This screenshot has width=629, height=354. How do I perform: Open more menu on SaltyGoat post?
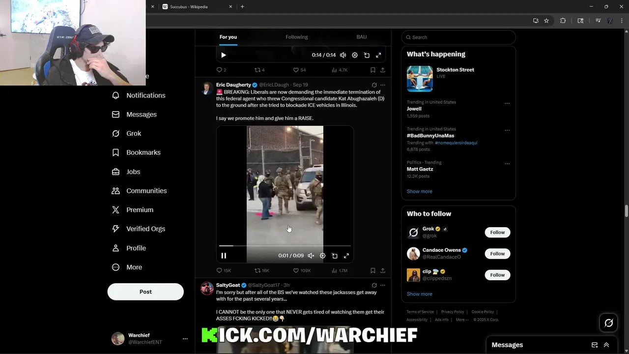pos(383,285)
